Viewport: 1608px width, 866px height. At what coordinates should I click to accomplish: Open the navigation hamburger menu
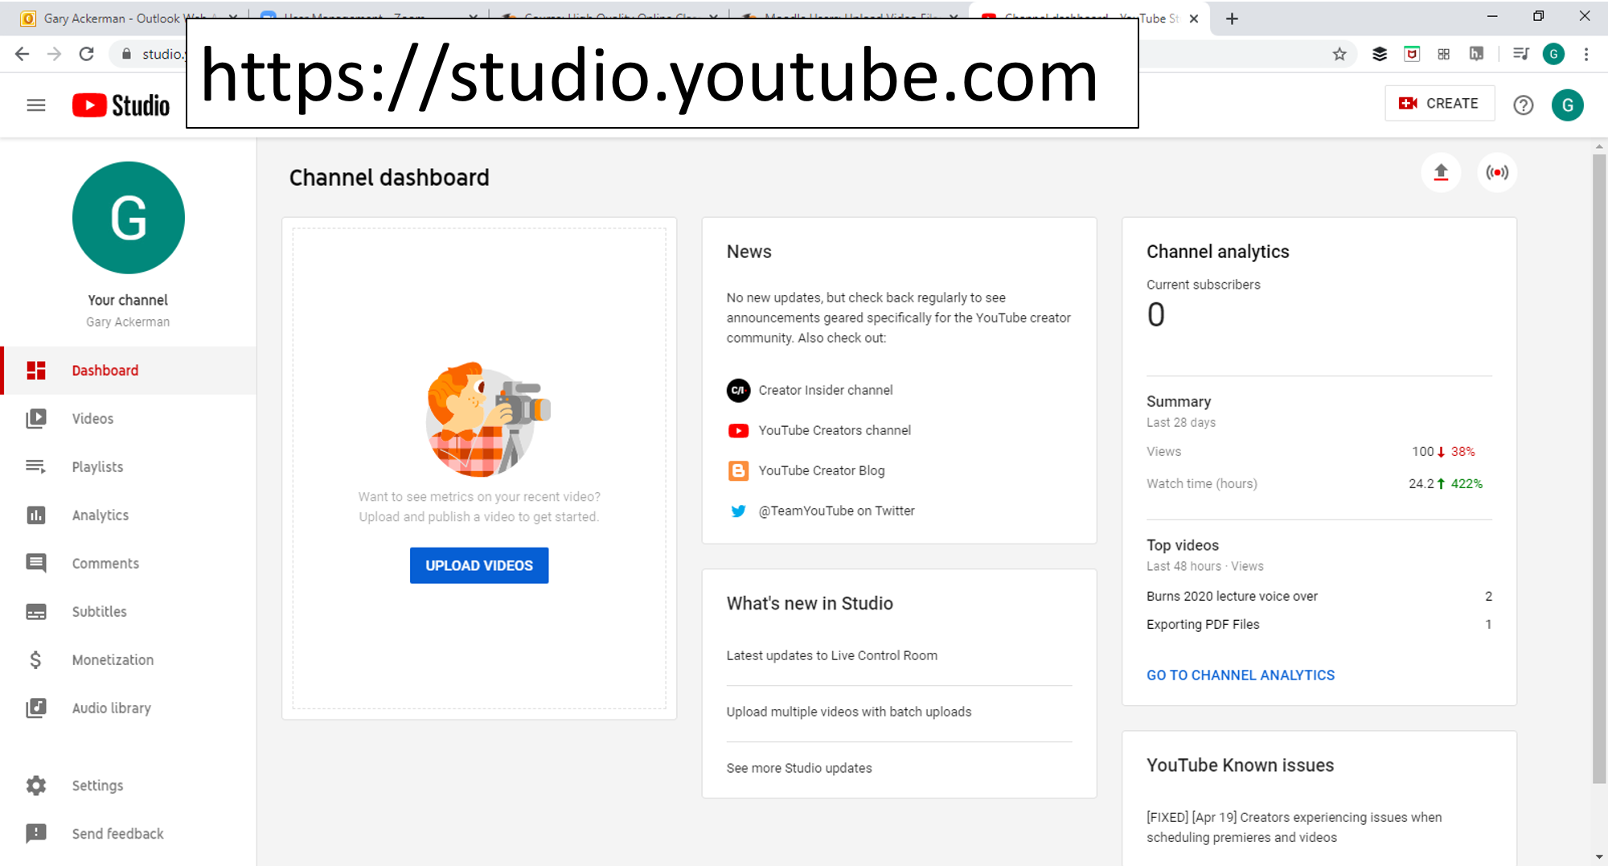[x=36, y=105]
